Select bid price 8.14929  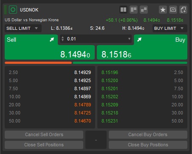(x=83, y=72)
